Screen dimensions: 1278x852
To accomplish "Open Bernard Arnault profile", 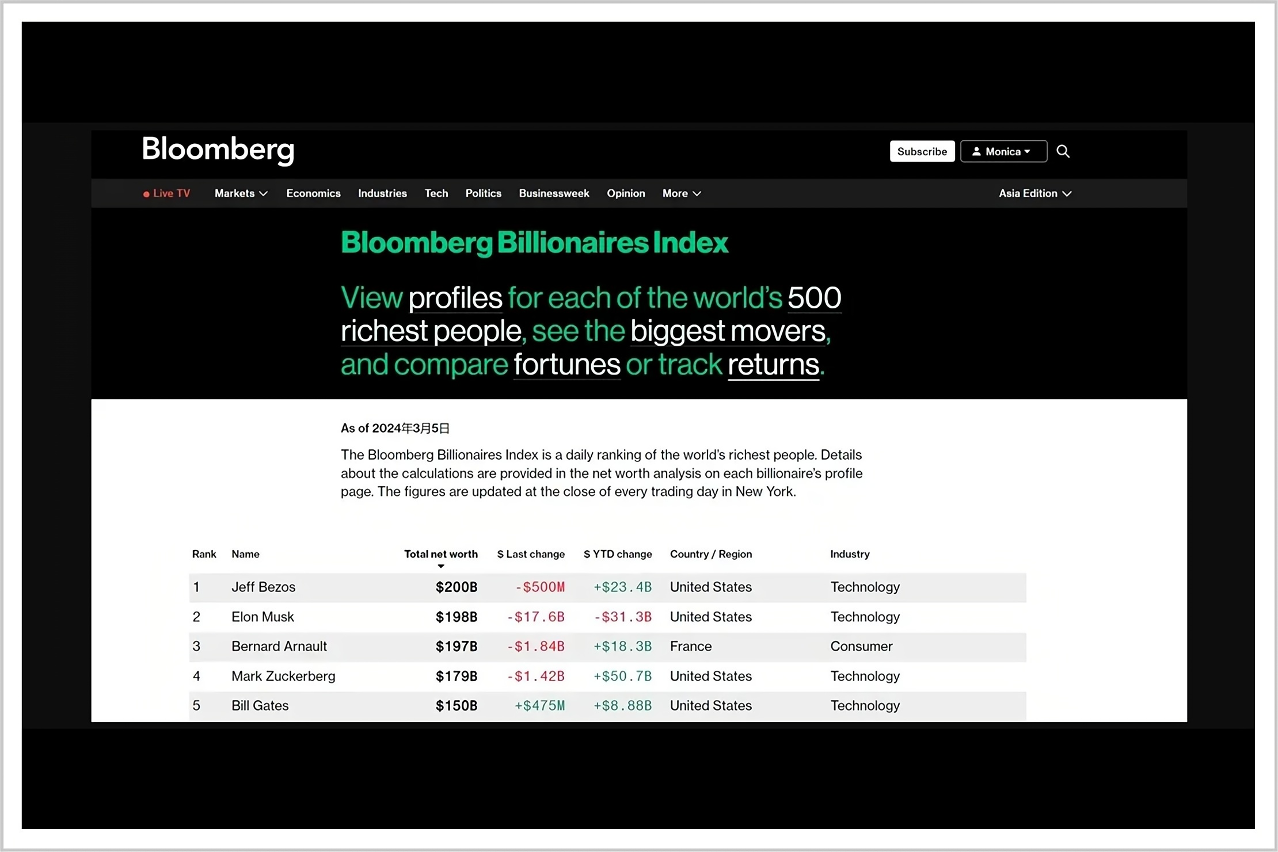I will click(279, 646).
